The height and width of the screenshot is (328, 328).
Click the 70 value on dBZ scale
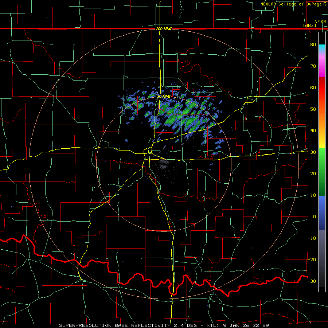(313, 66)
